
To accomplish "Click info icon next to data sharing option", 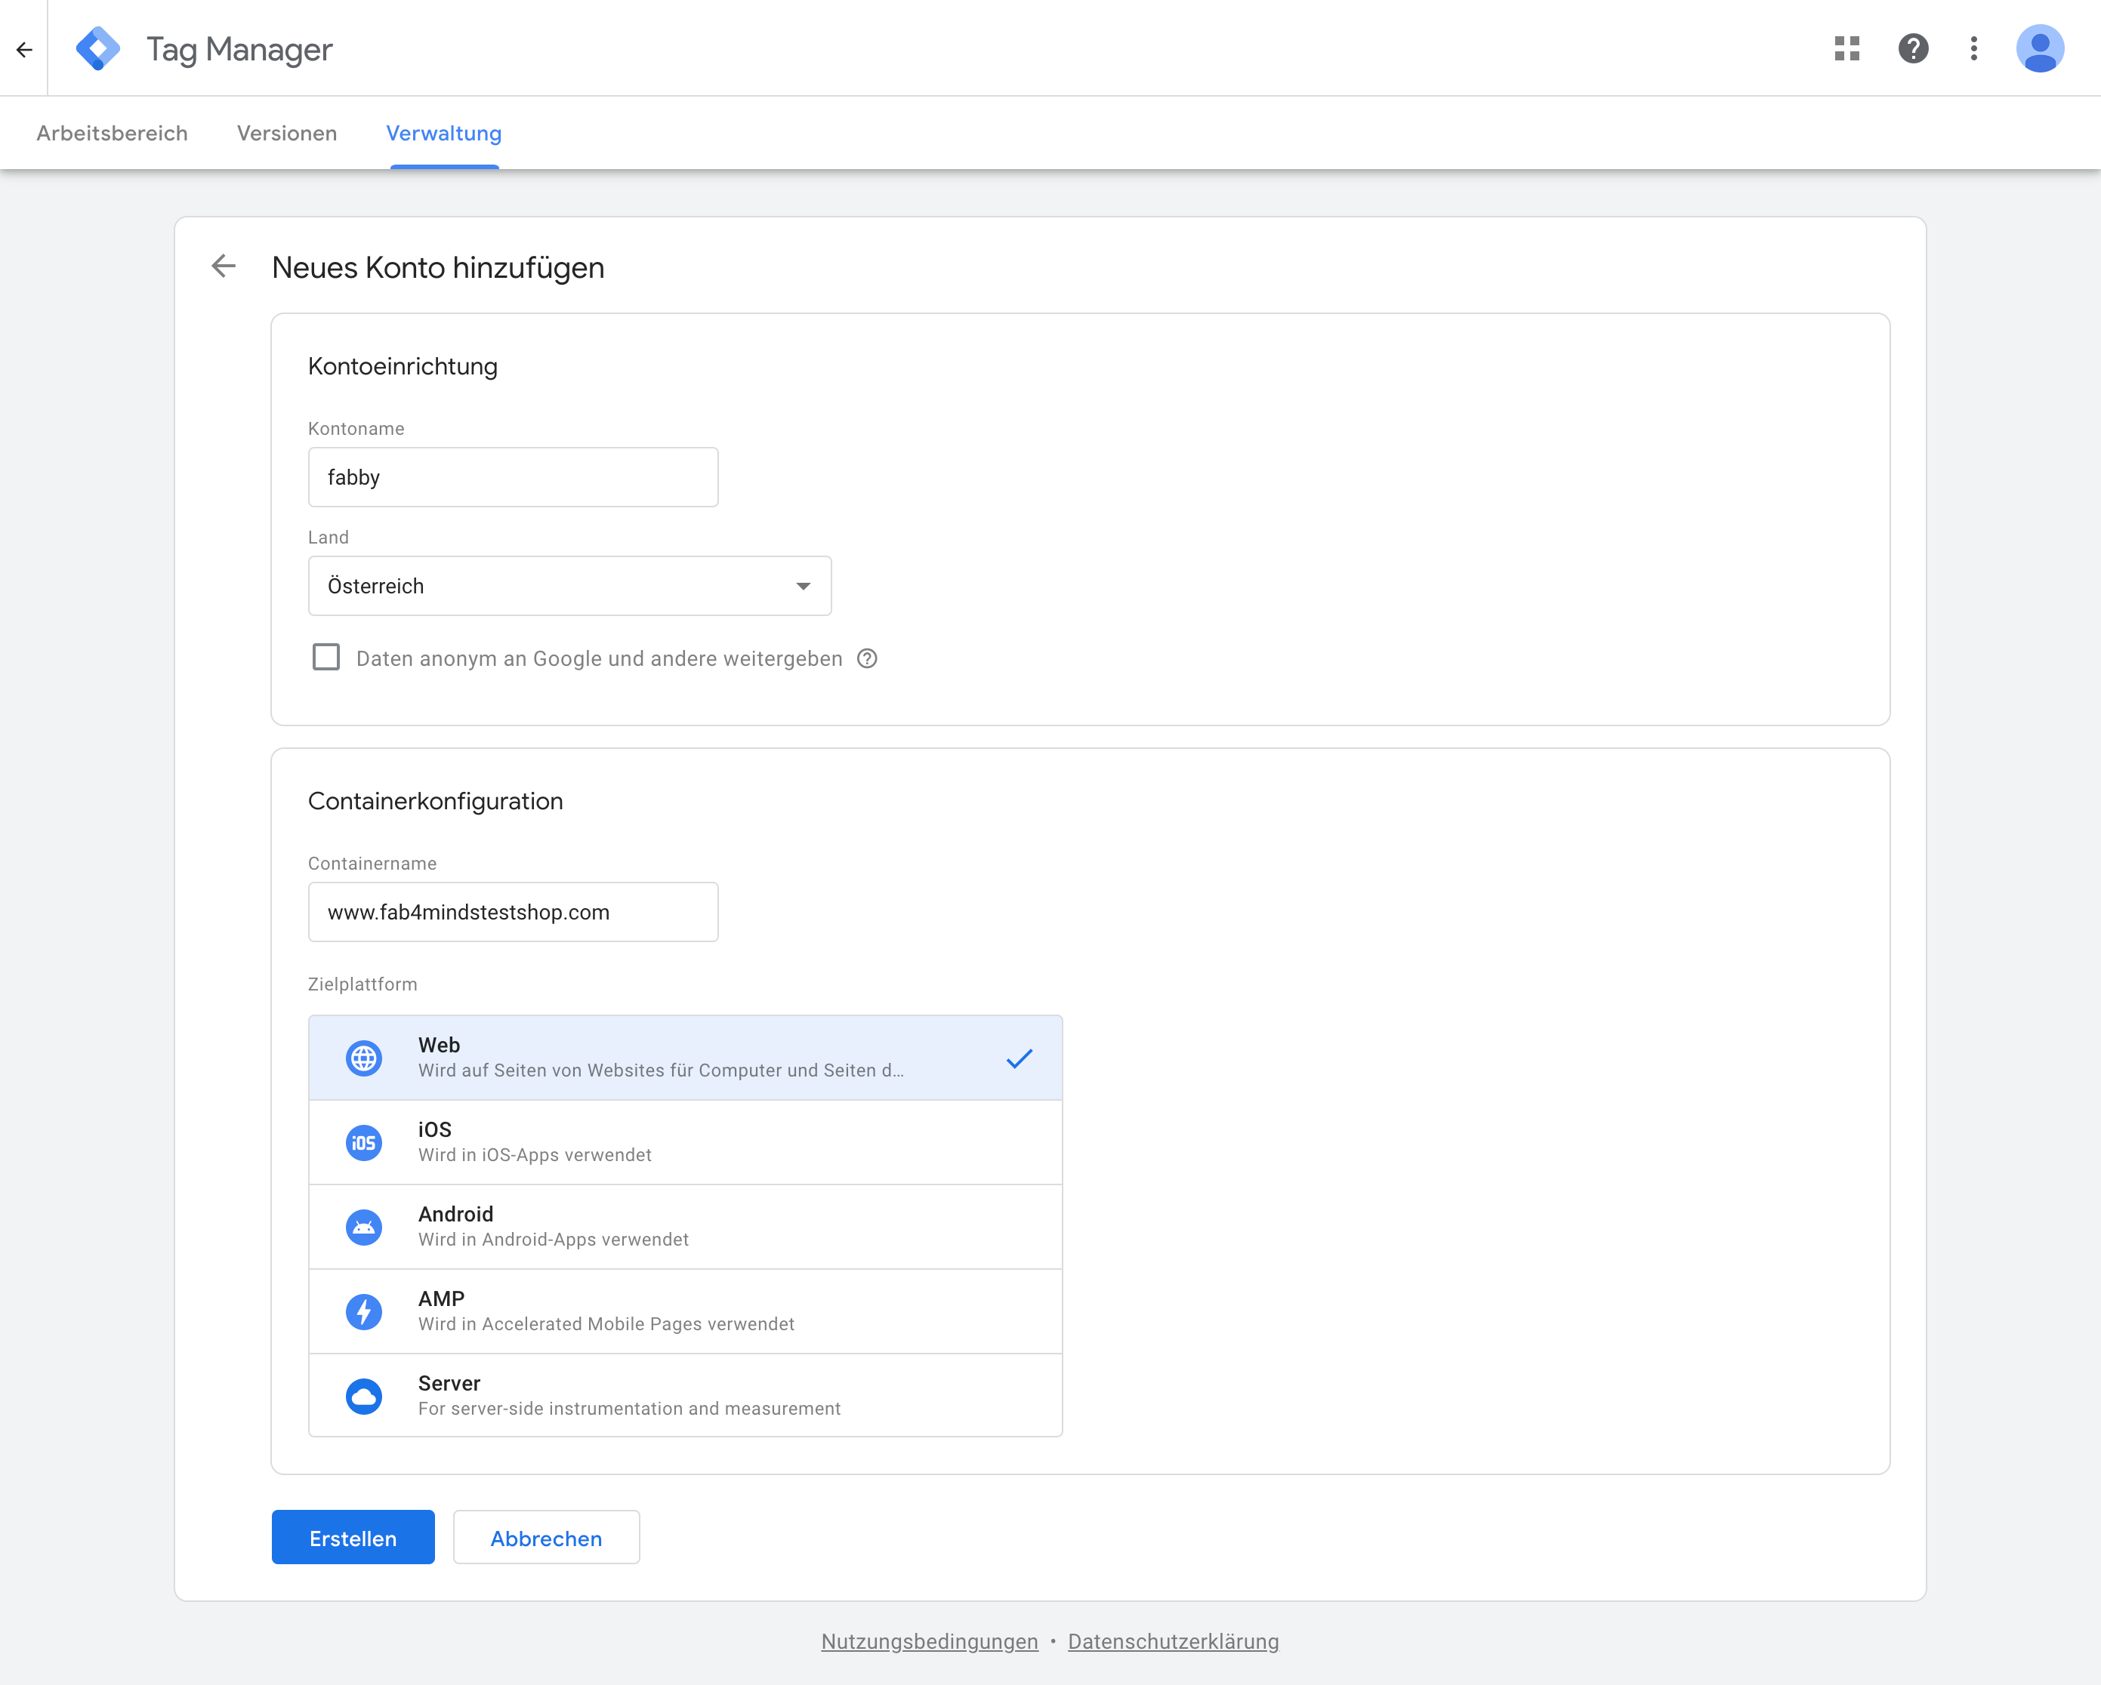I will [x=866, y=658].
